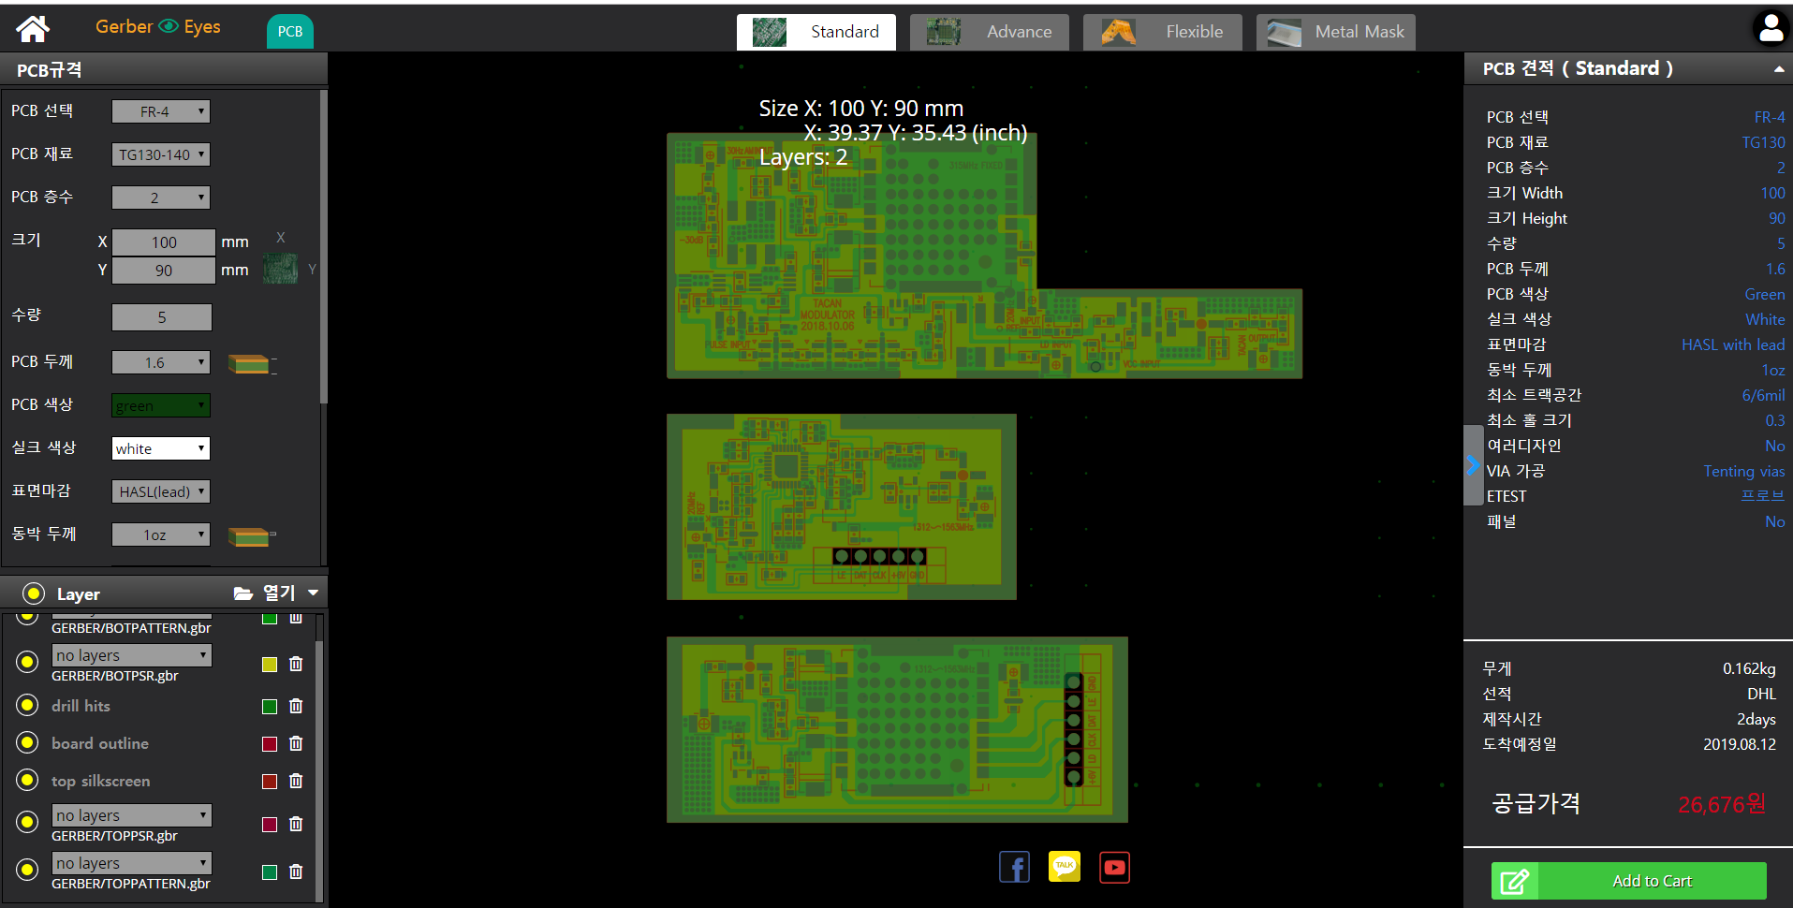Click the Add to Cart button
The width and height of the screenshot is (1793, 908).
click(1628, 881)
